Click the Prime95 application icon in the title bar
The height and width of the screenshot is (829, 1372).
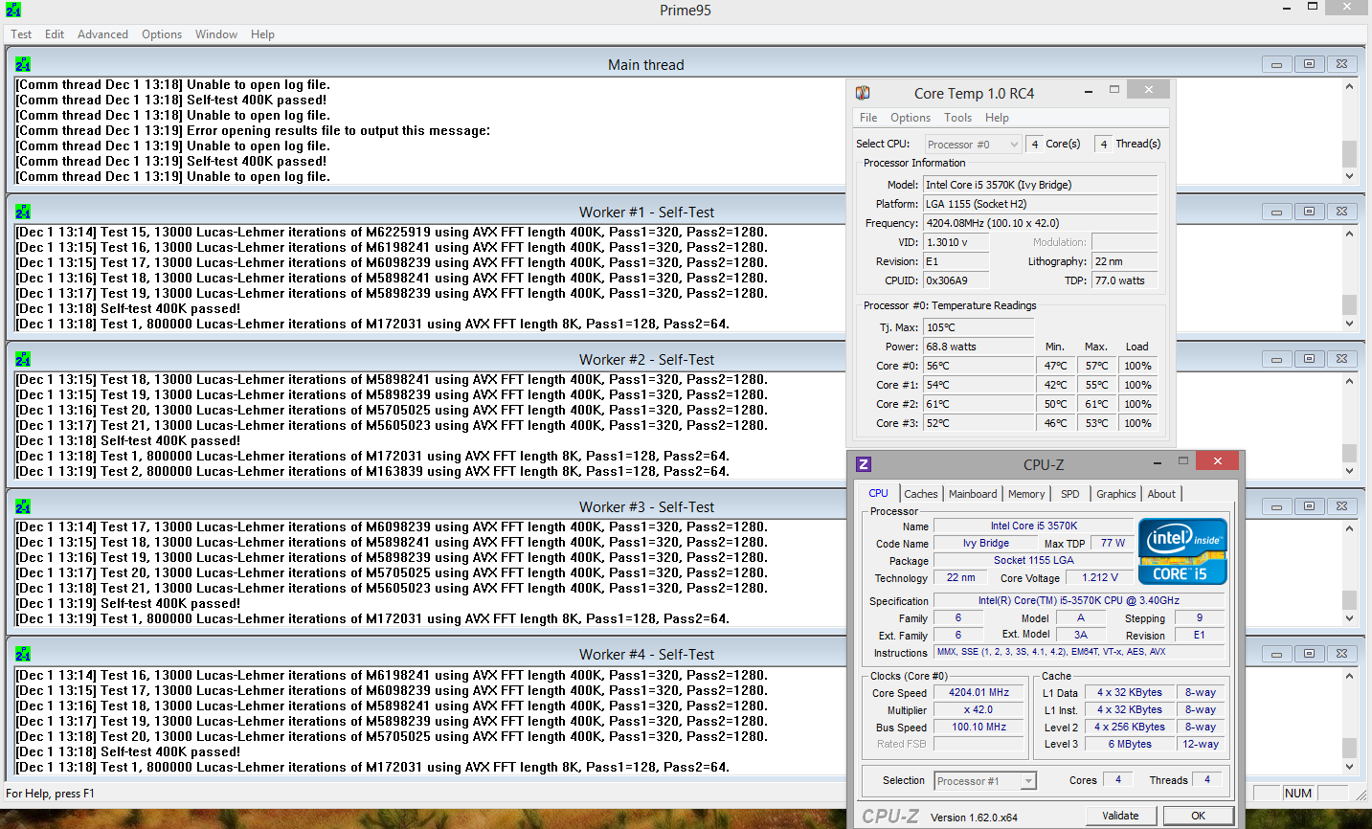(x=13, y=10)
